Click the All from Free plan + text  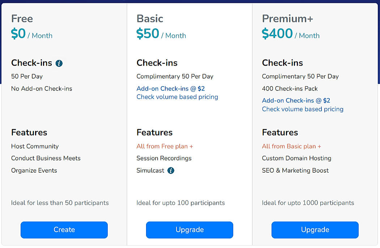click(164, 146)
